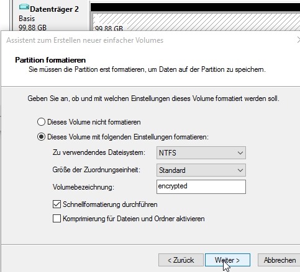Image resolution: width=300 pixels, height=272 pixels.
Task: Click the Komprimierung aktivieren label text
Action: (134, 219)
